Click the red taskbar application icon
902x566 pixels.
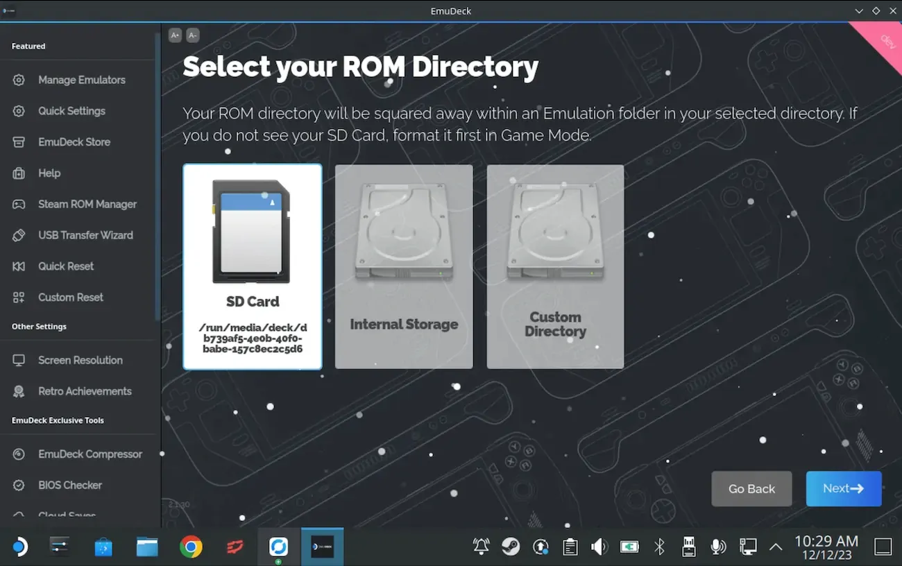(235, 547)
